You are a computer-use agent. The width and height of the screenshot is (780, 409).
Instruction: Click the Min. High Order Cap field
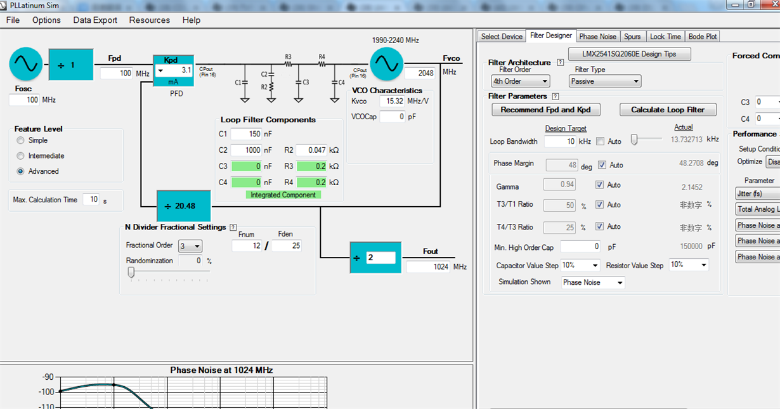tap(580, 246)
